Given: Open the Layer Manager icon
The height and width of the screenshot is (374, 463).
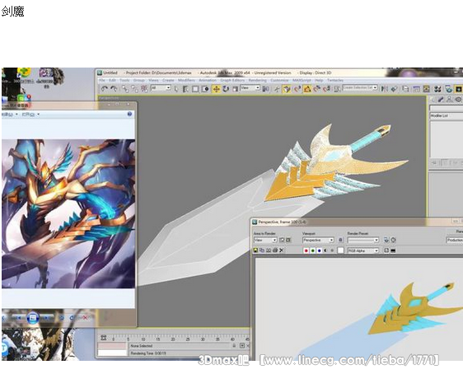Looking at the screenshot, I should [x=405, y=88].
